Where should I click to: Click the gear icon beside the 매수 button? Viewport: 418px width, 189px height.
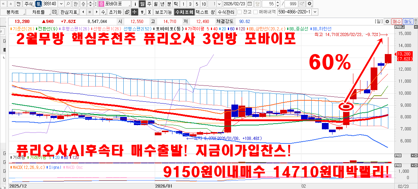pyautogui.click(x=387, y=22)
